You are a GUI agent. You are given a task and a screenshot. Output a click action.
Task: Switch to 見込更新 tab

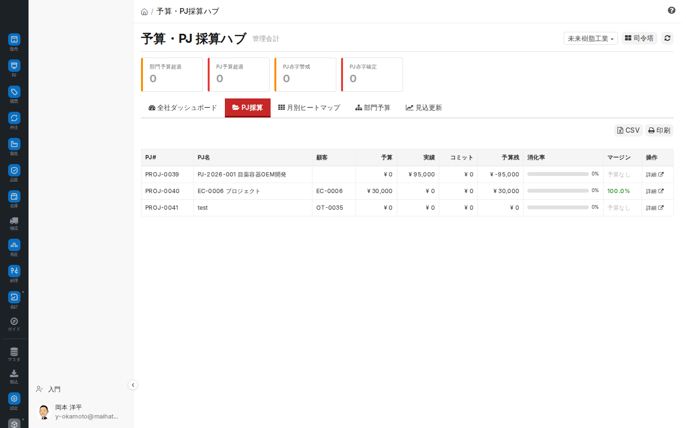(424, 108)
